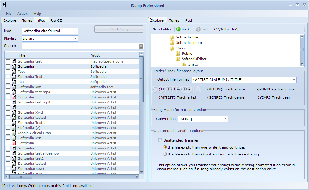Click the {YEAR} Track year tag
This screenshot has height=190, width=309.
point(274,97)
